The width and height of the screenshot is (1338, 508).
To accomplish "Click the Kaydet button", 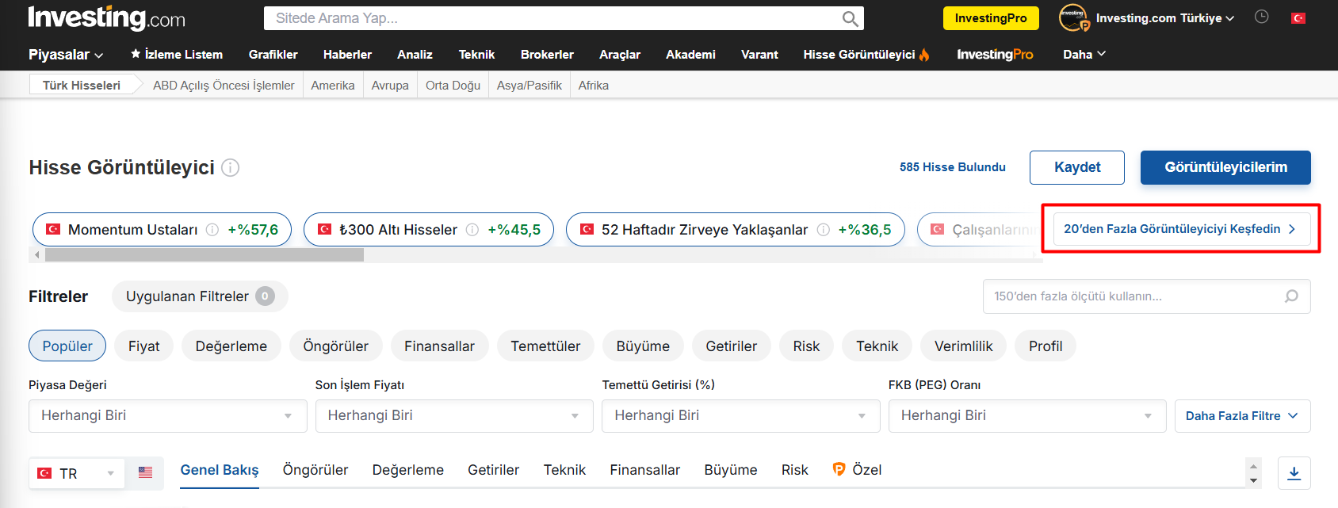I will [x=1077, y=167].
